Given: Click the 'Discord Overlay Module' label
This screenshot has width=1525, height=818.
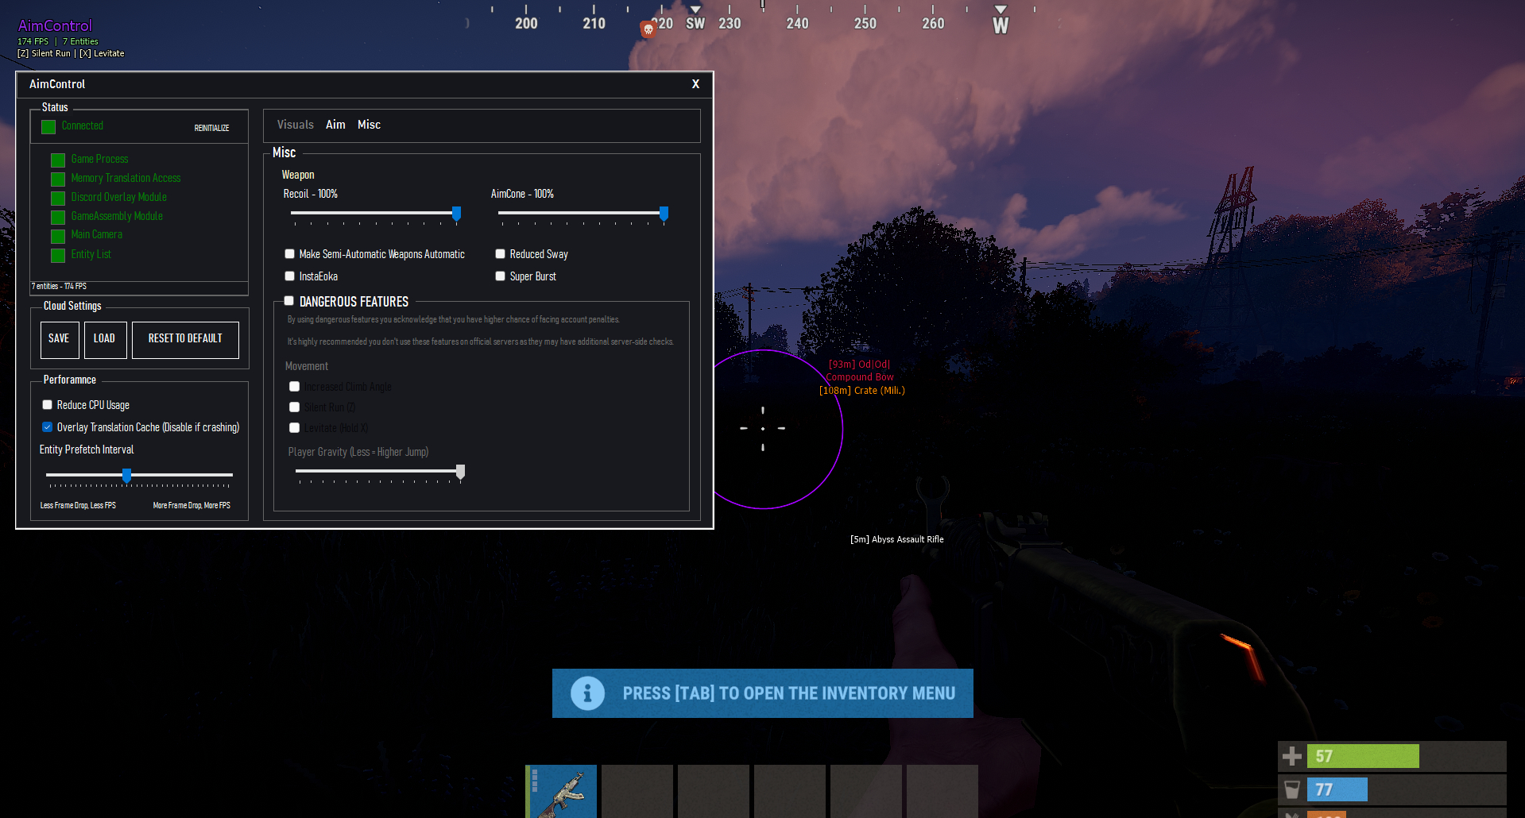Looking at the screenshot, I should pyautogui.click(x=118, y=197).
